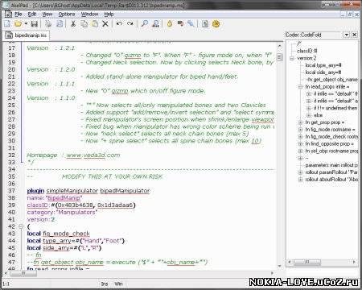Open the CodeFold panel dropdown arrow

pyautogui.click(x=347, y=35)
